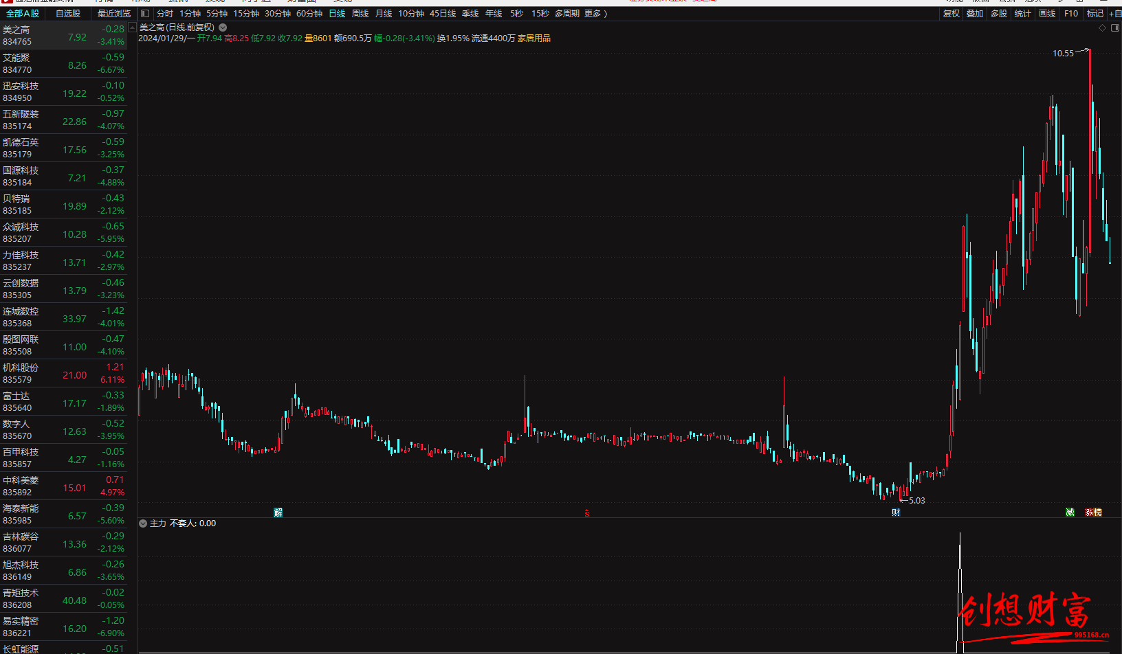Select 数字人 835670 in the list
This screenshot has width=1122, height=654.
(63, 430)
